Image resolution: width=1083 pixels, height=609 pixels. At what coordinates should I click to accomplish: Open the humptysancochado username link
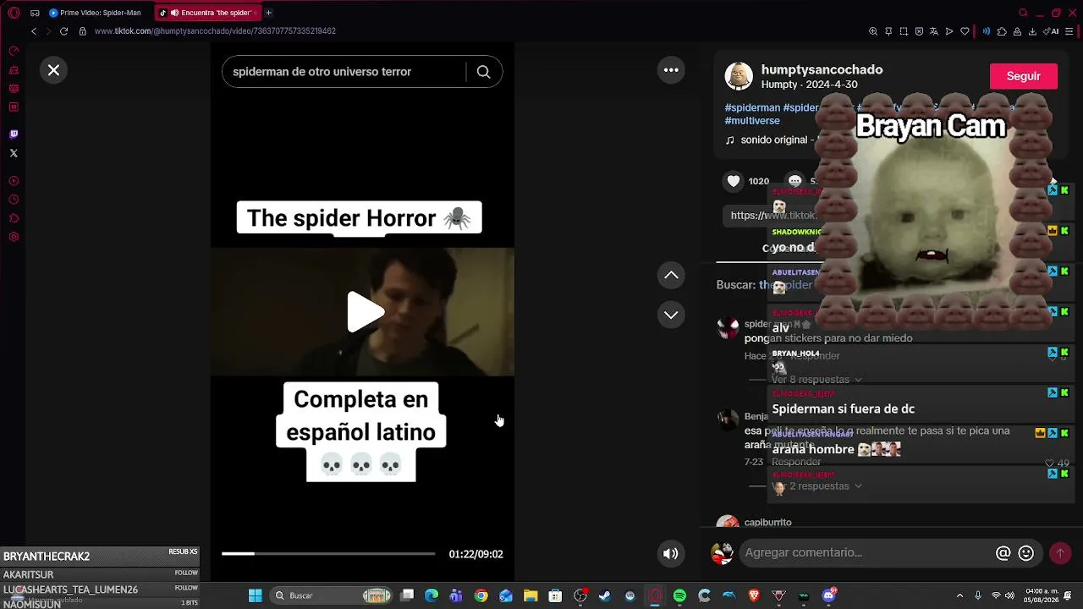tap(822, 69)
